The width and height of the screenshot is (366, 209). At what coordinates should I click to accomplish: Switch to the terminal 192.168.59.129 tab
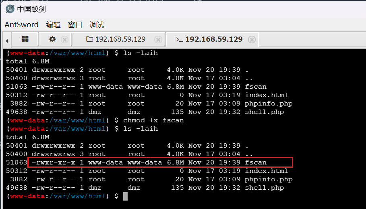(213, 39)
